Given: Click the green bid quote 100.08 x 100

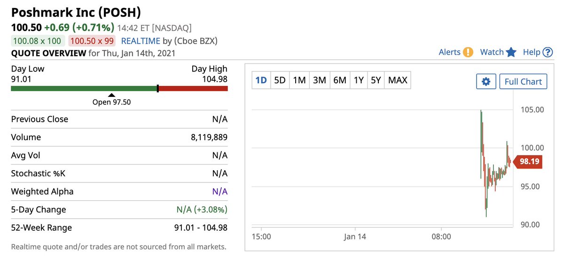Looking at the screenshot, I should click(x=38, y=41).
